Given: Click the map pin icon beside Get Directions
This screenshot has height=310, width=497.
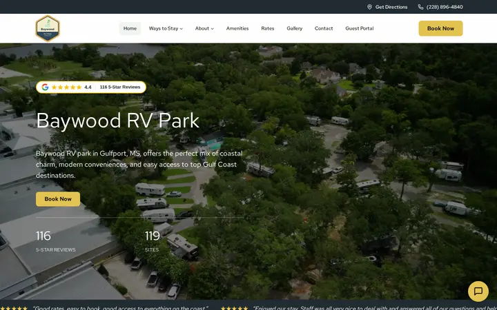Looking at the screenshot, I should [369, 7].
